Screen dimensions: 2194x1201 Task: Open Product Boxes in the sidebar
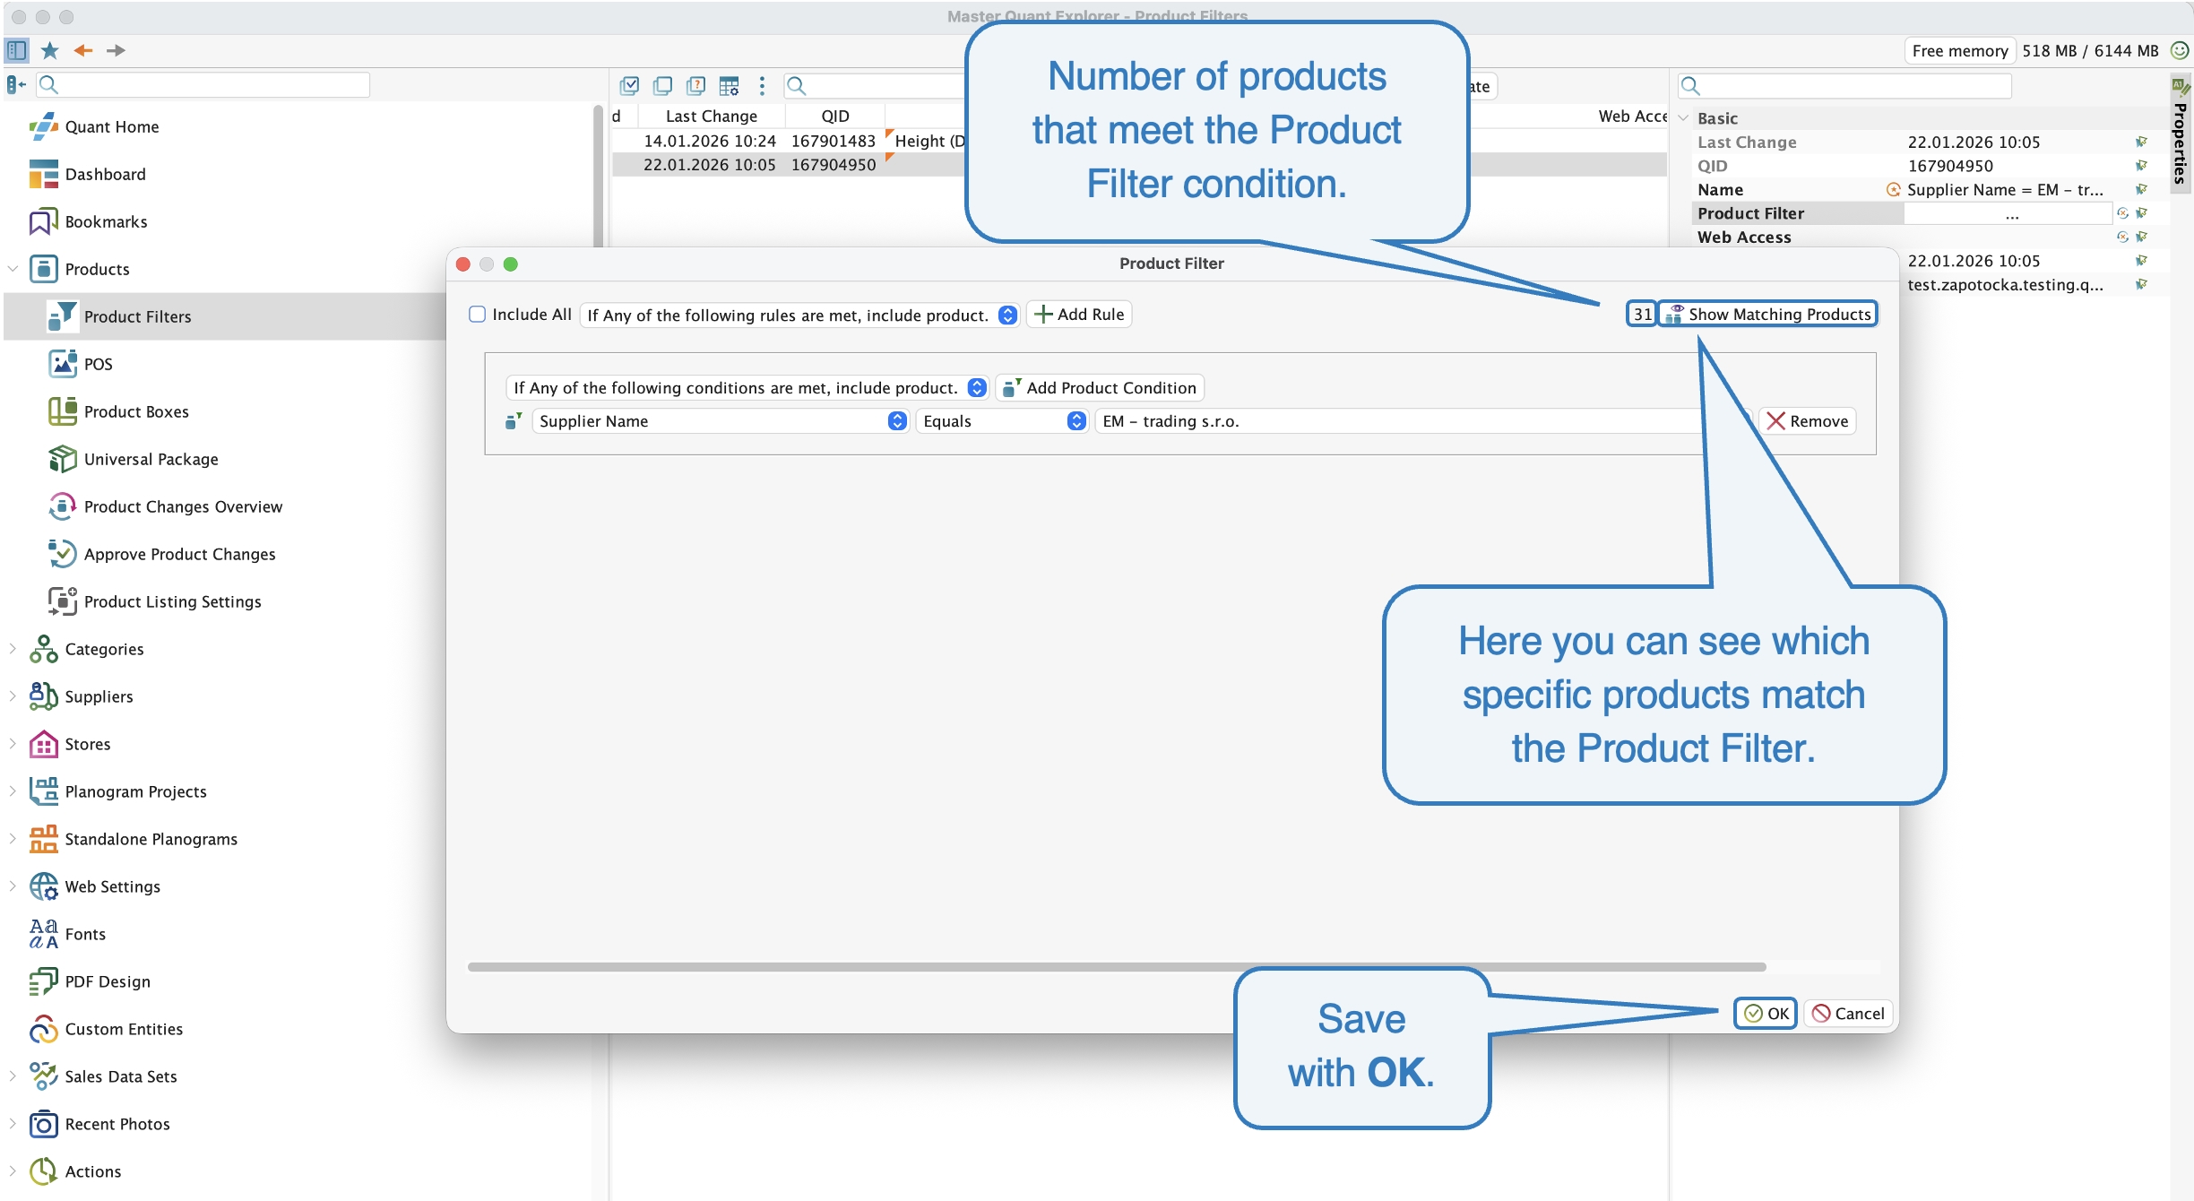136,411
